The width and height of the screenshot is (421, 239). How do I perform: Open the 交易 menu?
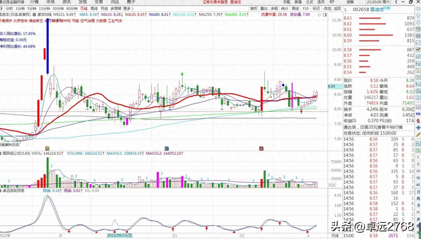[x=99, y=2]
